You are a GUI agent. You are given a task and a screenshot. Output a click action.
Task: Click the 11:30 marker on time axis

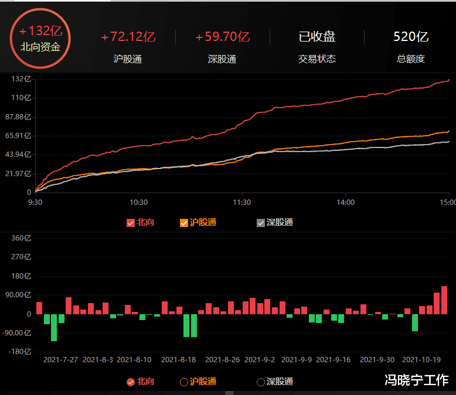click(242, 202)
